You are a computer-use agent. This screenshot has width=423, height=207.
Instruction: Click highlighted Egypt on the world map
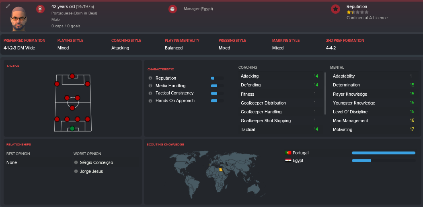pyautogui.click(x=221, y=170)
